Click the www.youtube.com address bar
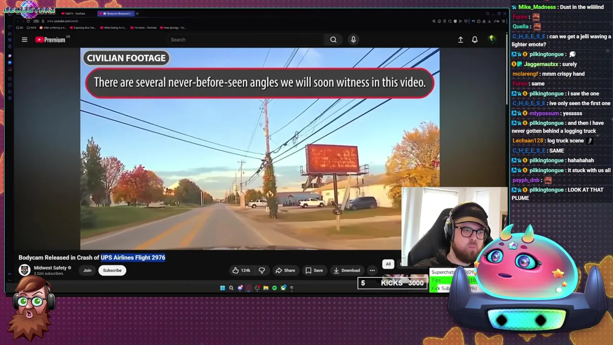Screen dimensions: 613x345 tap(63, 21)
